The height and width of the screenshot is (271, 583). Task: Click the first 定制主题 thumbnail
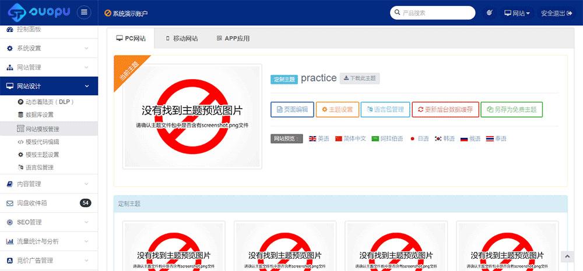(x=174, y=246)
